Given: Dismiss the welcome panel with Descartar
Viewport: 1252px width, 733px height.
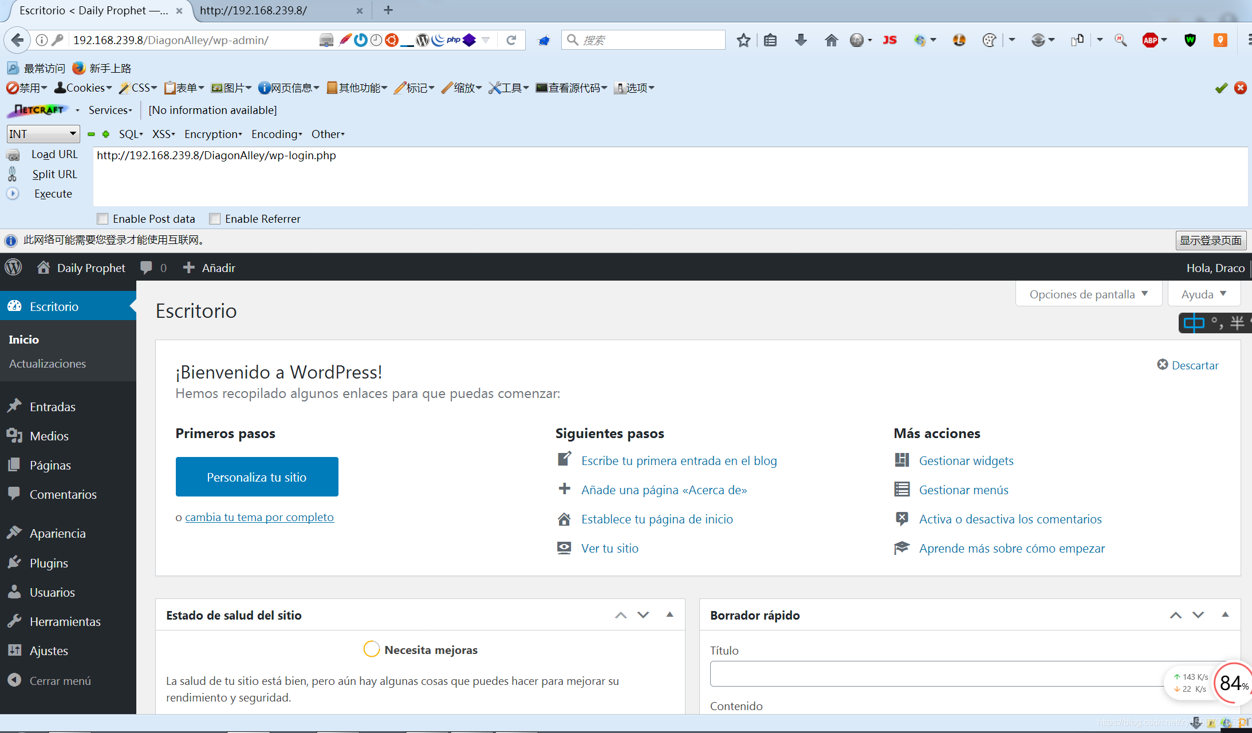Looking at the screenshot, I should (x=1188, y=365).
